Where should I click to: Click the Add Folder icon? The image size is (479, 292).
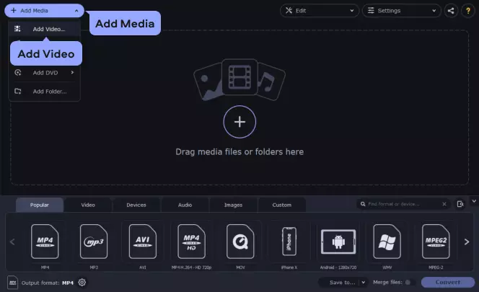18,92
